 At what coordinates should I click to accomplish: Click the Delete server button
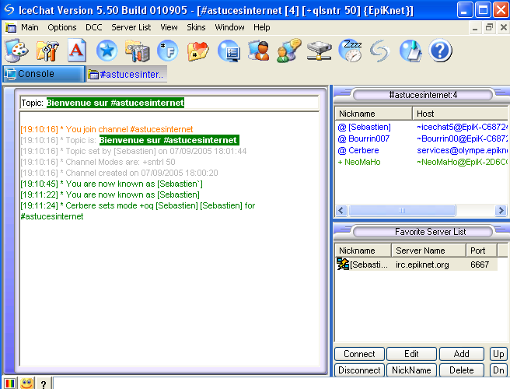tap(462, 370)
